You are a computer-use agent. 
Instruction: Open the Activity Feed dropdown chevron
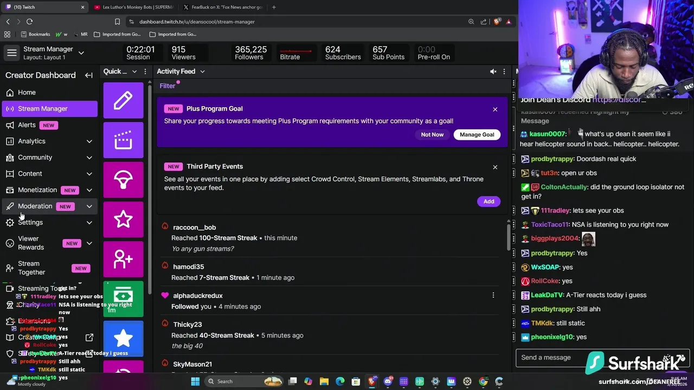pos(202,71)
